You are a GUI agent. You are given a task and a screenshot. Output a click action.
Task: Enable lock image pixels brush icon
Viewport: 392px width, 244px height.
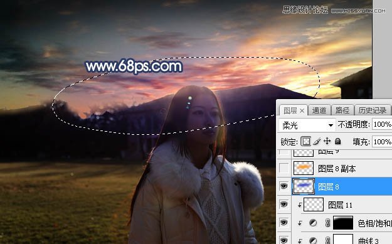coord(317,142)
